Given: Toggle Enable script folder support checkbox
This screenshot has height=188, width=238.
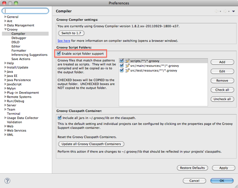Looking at the screenshot, I should coord(59,53).
